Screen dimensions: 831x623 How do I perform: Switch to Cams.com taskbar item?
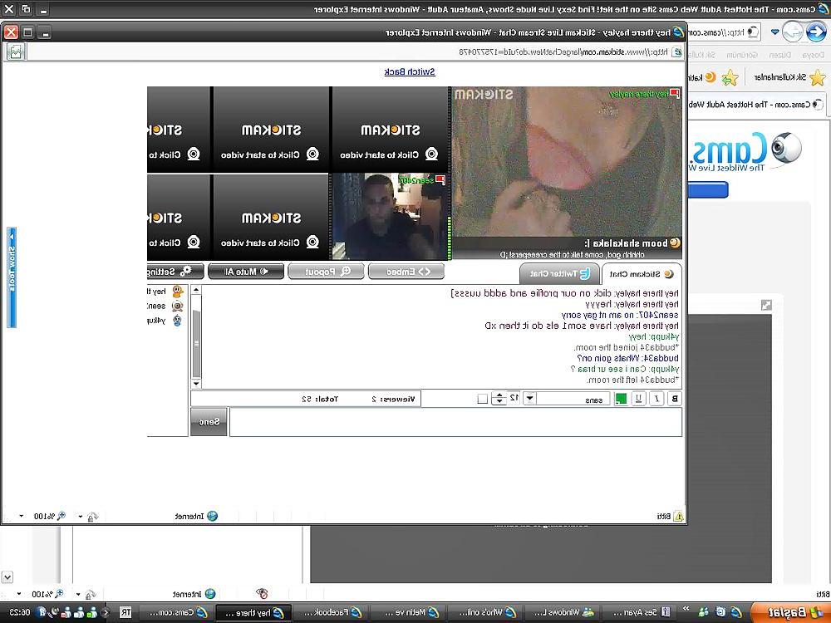(x=178, y=613)
